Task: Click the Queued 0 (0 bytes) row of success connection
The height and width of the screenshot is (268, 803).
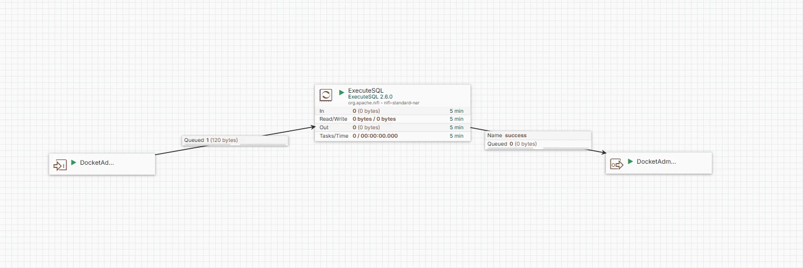Action: point(538,144)
